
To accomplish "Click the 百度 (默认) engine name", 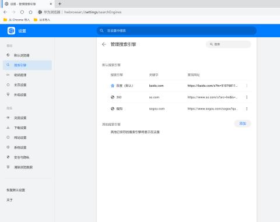I will (125, 86).
